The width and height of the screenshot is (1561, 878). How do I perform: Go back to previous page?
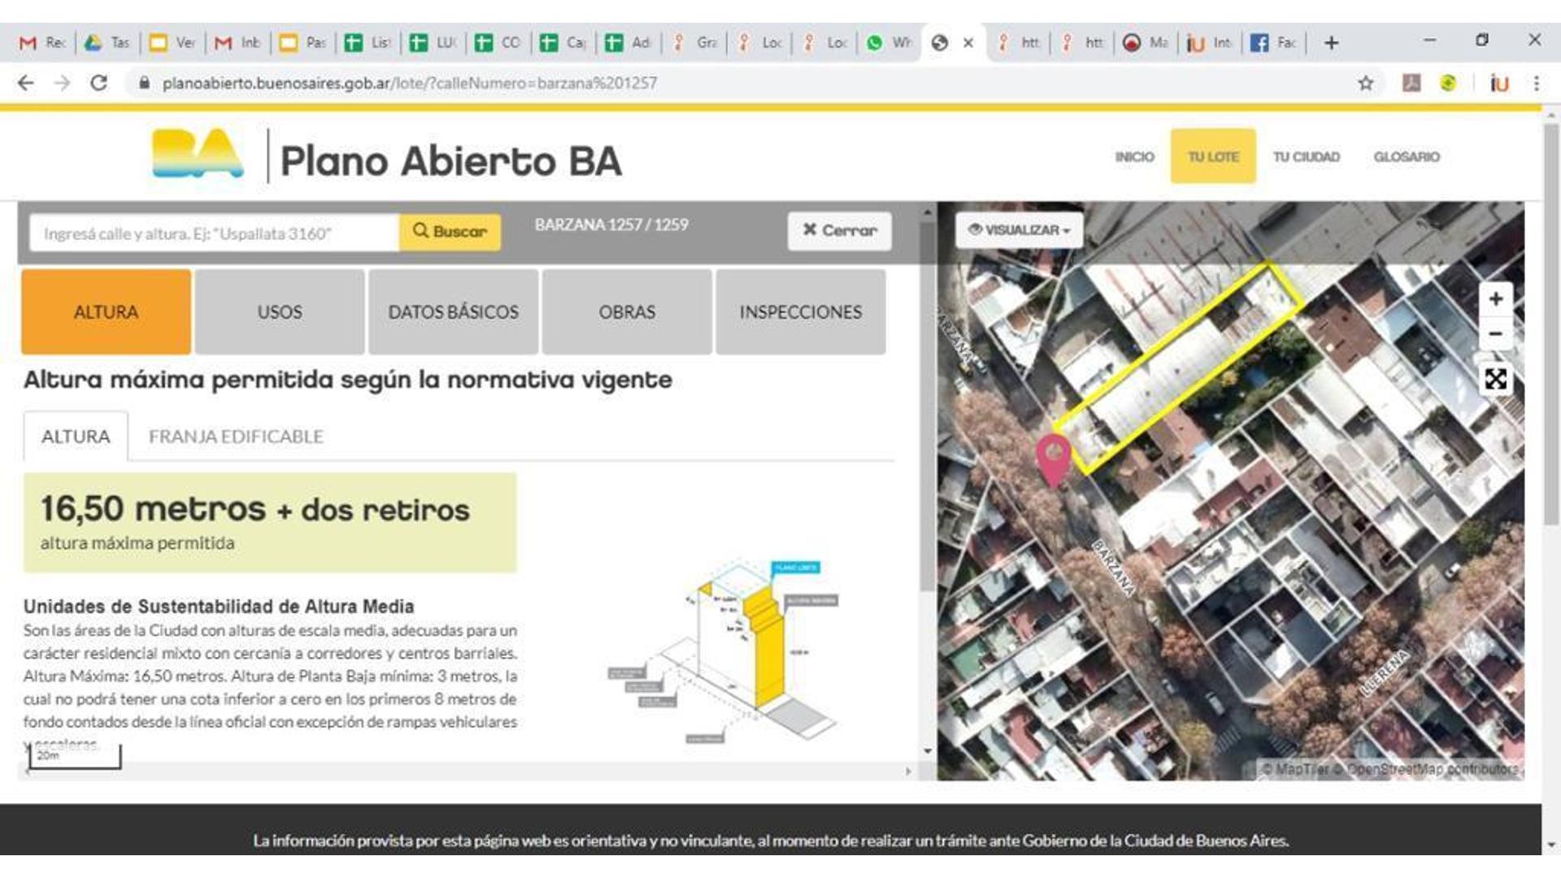pos(26,83)
